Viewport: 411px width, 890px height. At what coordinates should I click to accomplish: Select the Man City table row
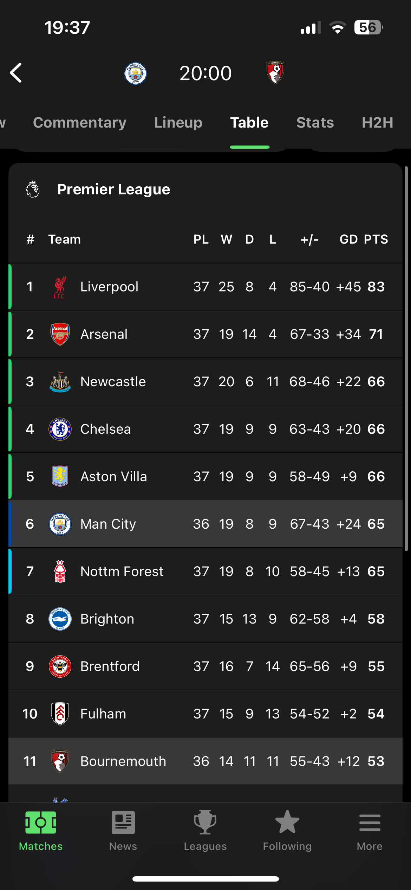click(x=205, y=524)
